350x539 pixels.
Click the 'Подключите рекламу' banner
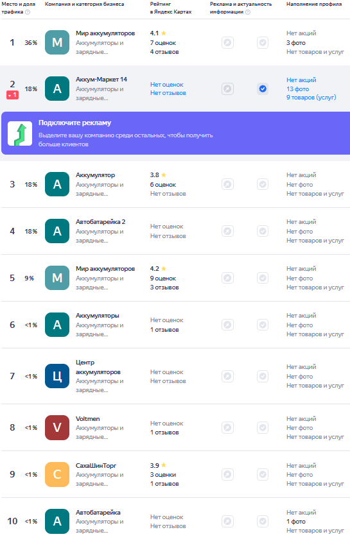point(175,133)
